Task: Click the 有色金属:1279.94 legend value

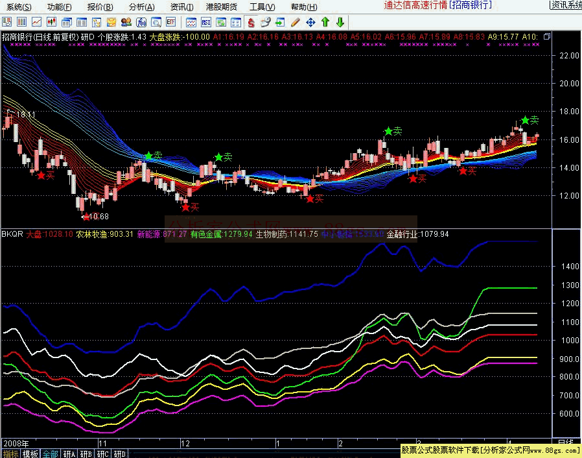Action: [x=221, y=234]
